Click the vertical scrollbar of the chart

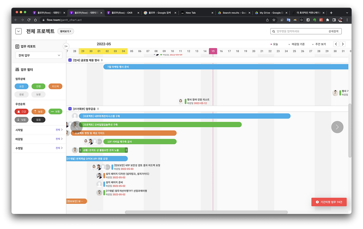(350, 131)
